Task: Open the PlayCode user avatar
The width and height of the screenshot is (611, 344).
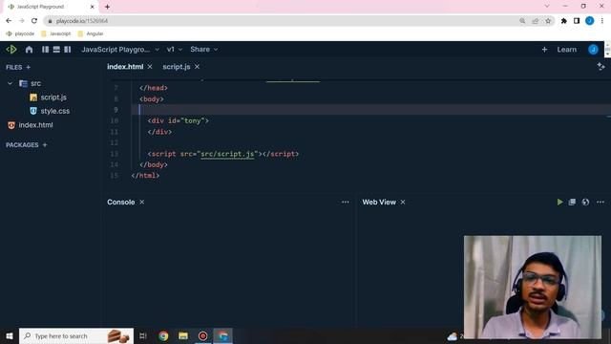Action: point(593,50)
